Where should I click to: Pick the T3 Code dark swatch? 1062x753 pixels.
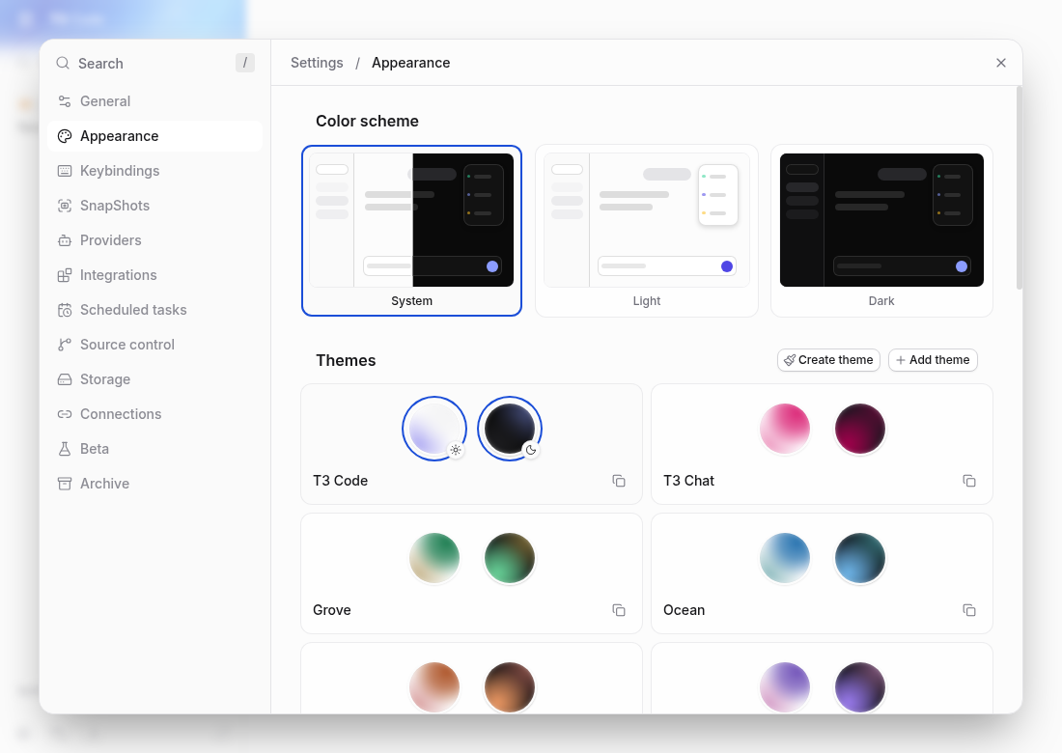click(x=510, y=429)
